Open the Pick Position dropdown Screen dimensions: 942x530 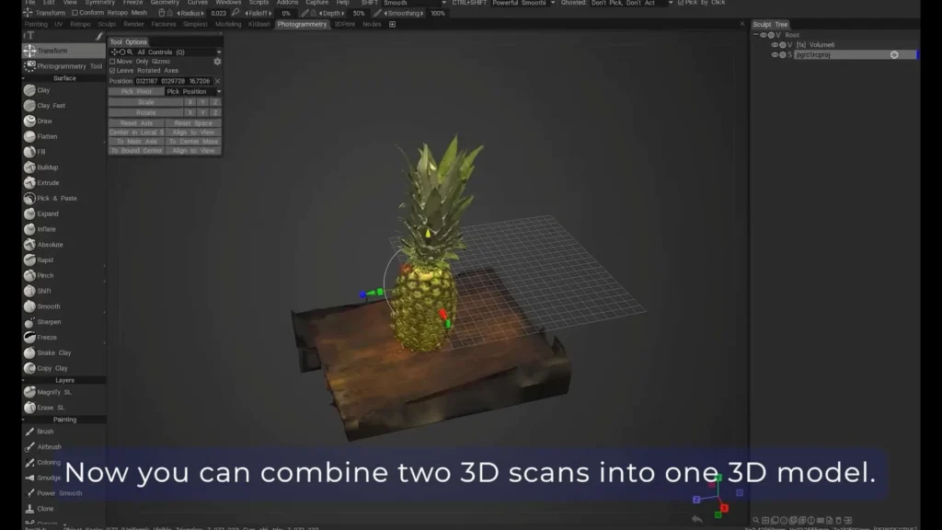[218, 91]
